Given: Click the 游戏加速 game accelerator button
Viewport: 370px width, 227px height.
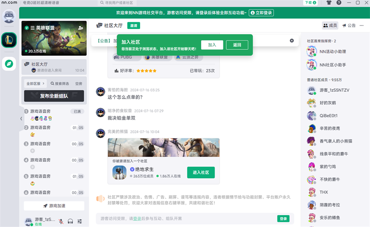Looking at the screenshot, I should (x=54, y=206).
